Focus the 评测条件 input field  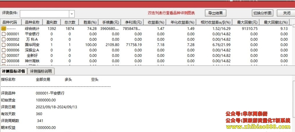pyautogui.click(x=45, y=14)
